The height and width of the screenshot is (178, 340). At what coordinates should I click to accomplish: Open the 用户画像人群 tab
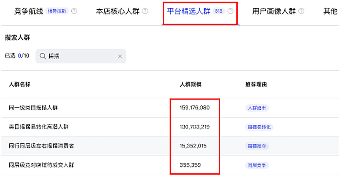pos(274,11)
